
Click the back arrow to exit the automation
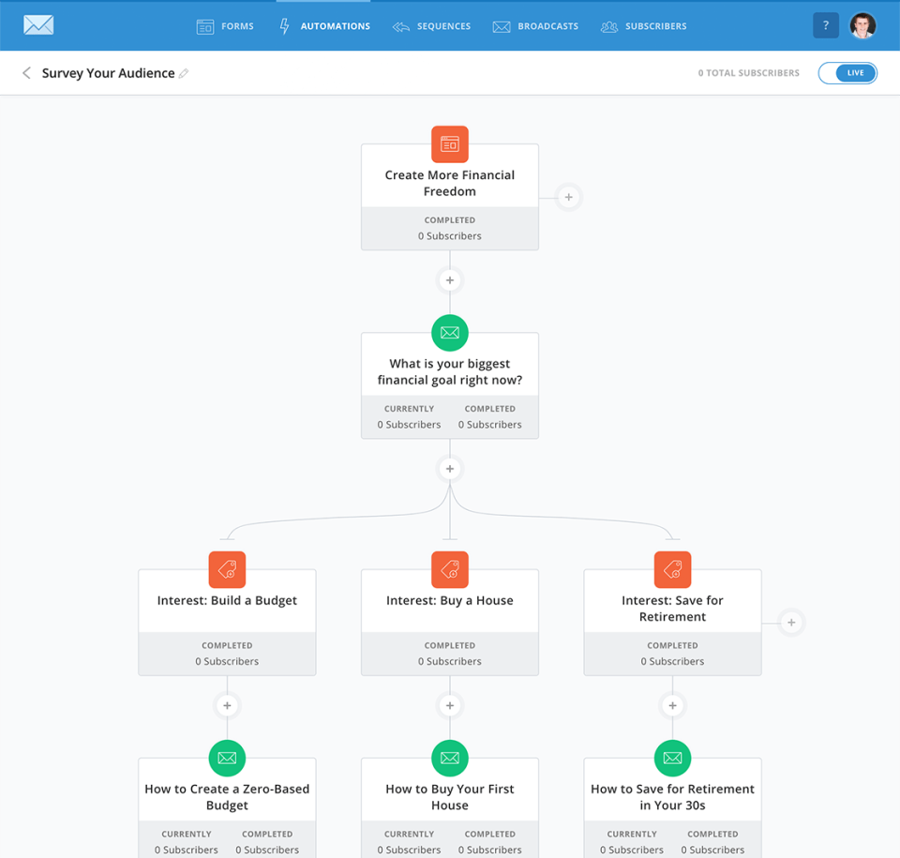[x=25, y=72]
